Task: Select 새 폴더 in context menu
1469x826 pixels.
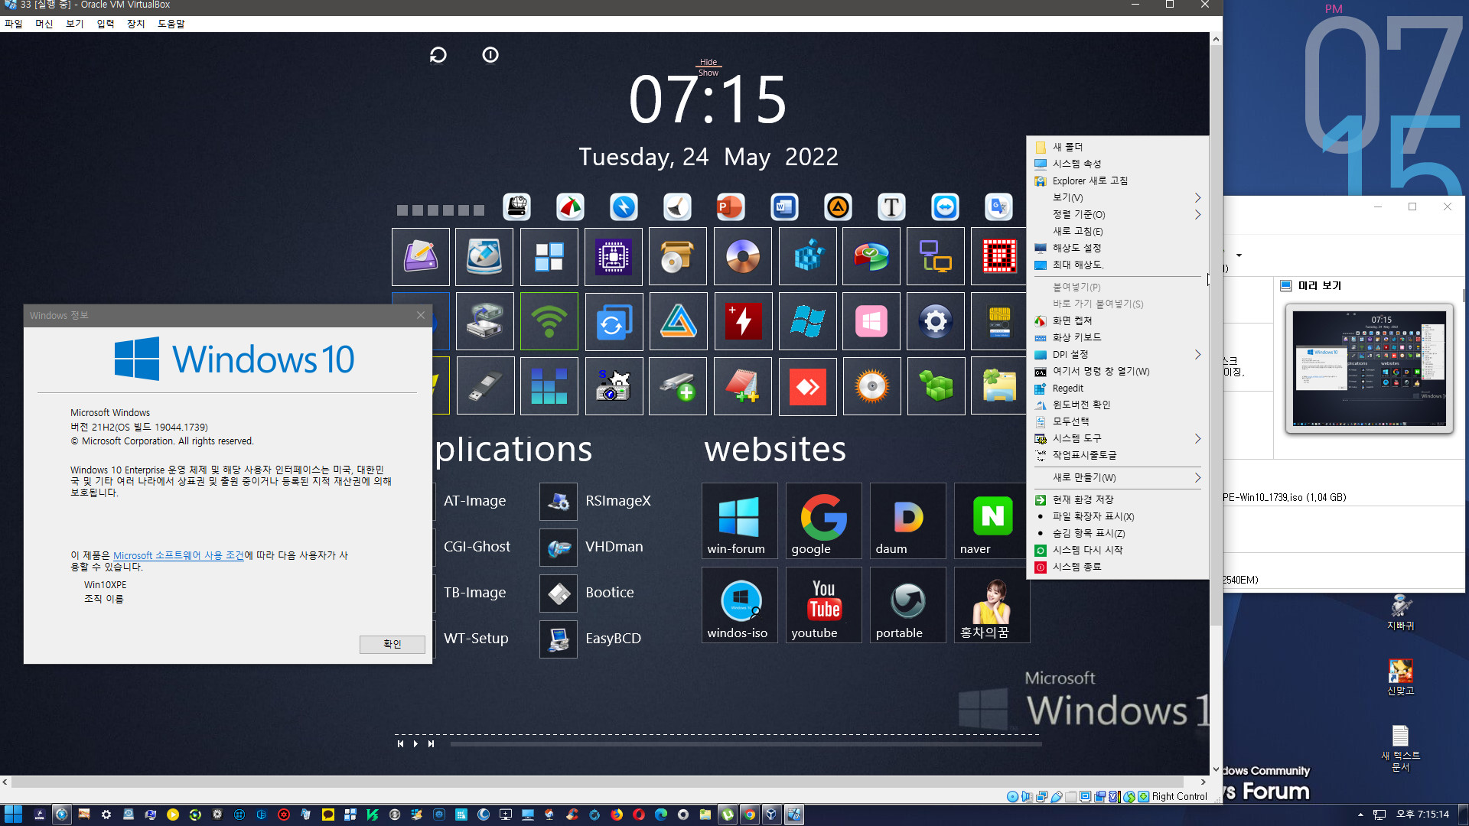Action: [1117, 147]
